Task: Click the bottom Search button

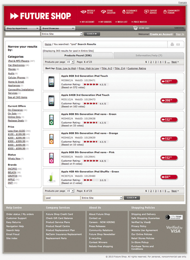Action: (x=132, y=198)
